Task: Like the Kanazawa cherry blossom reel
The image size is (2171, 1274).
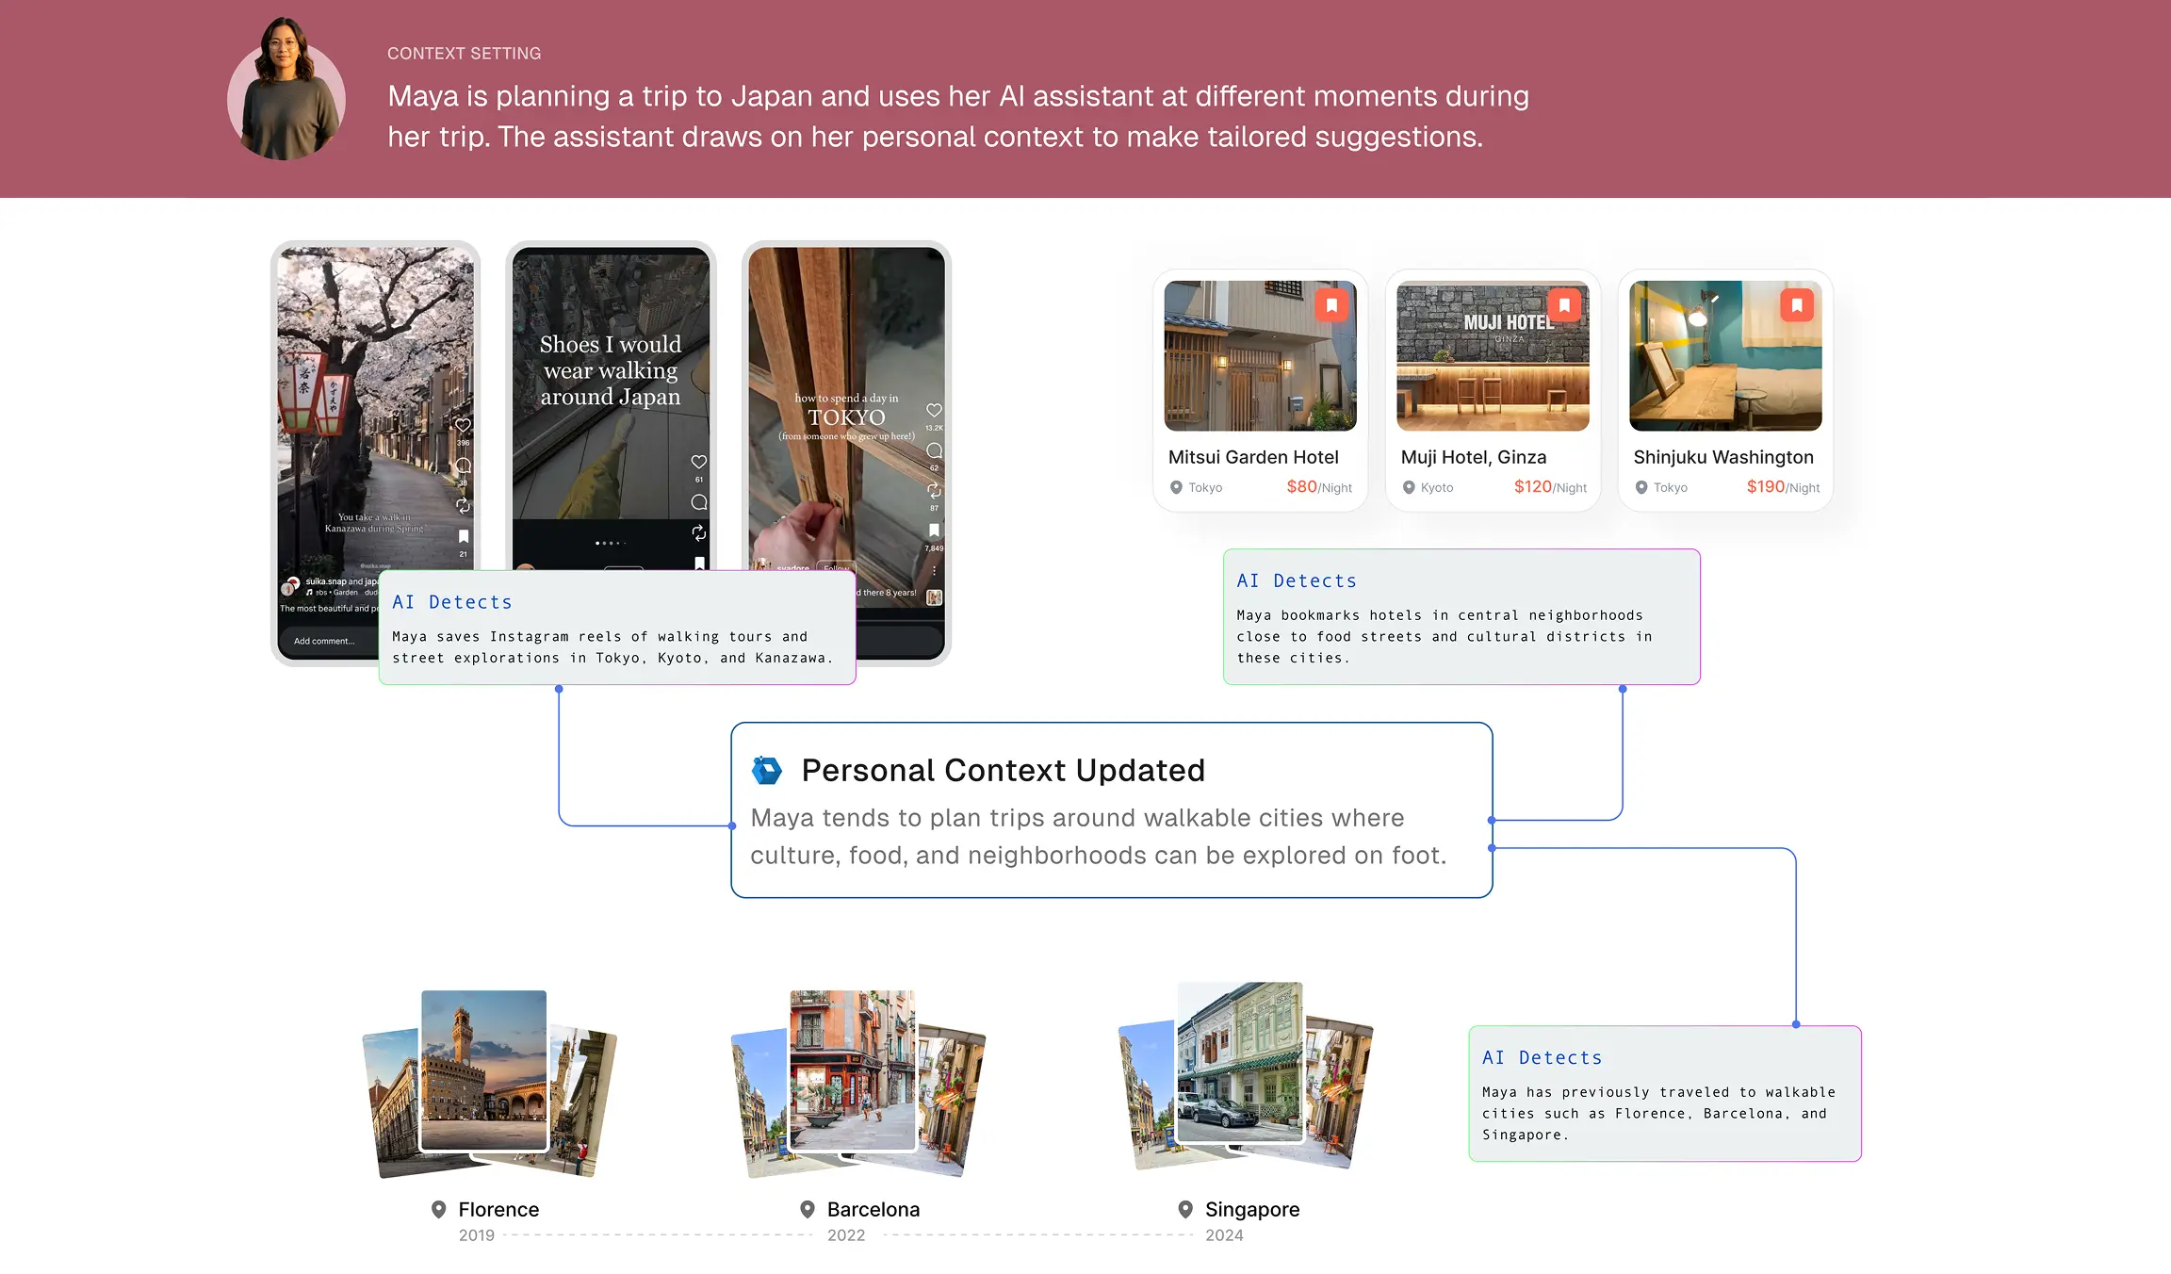Action: [463, 426]
